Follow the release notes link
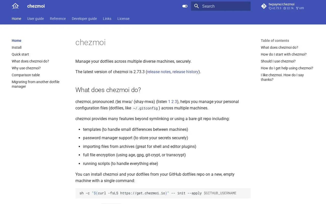Viewport: 326px width, 204px height. pyautogui.click(x=159, y=72)
